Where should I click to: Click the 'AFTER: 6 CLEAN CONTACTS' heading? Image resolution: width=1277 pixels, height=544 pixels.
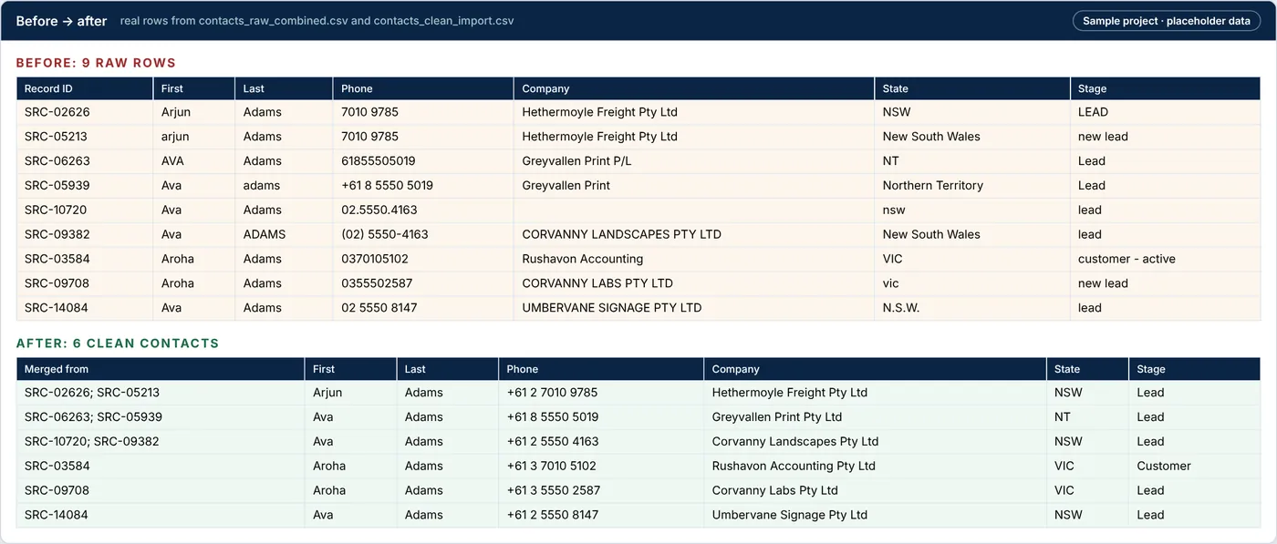tap(118, 344)
